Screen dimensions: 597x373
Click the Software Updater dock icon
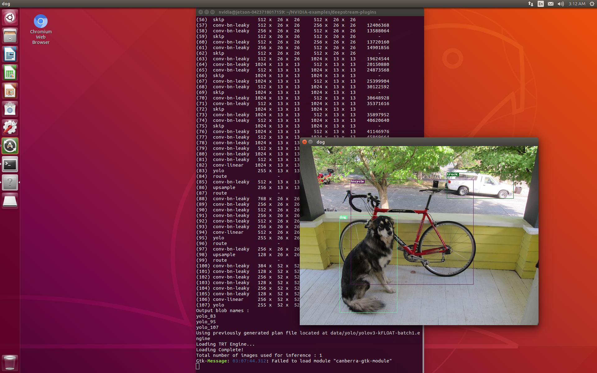pyautogui.click(x=10, y=146)
